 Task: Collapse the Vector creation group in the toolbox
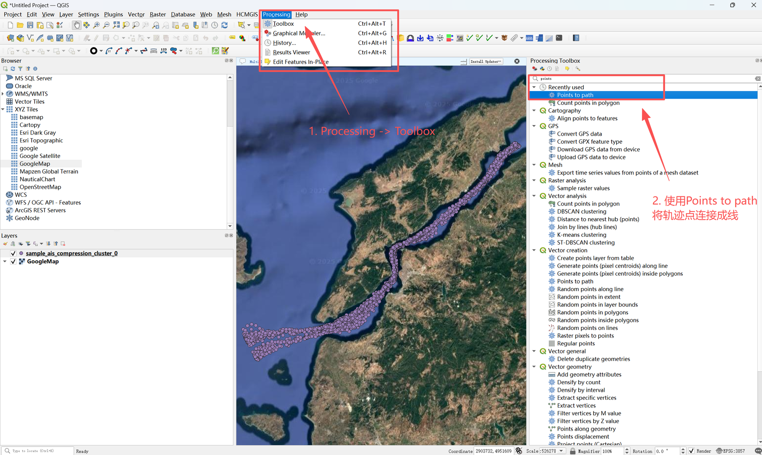(534, 250)
